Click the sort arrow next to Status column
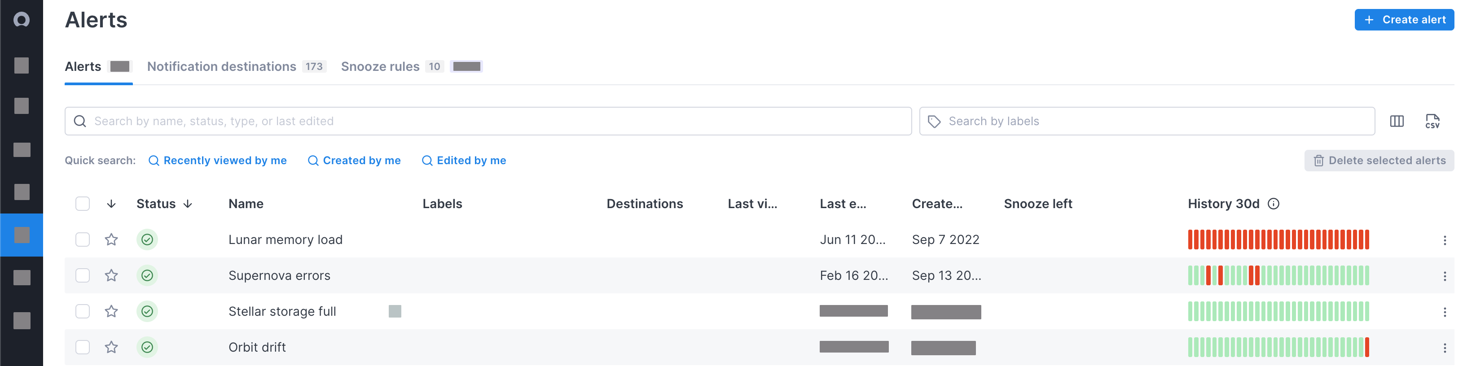Image resolution: width=1476 pixels, height=366 pixels. [x=187, y=203]
